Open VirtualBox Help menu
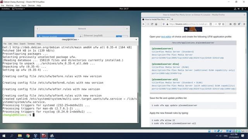248x139 pixels. 39,5
